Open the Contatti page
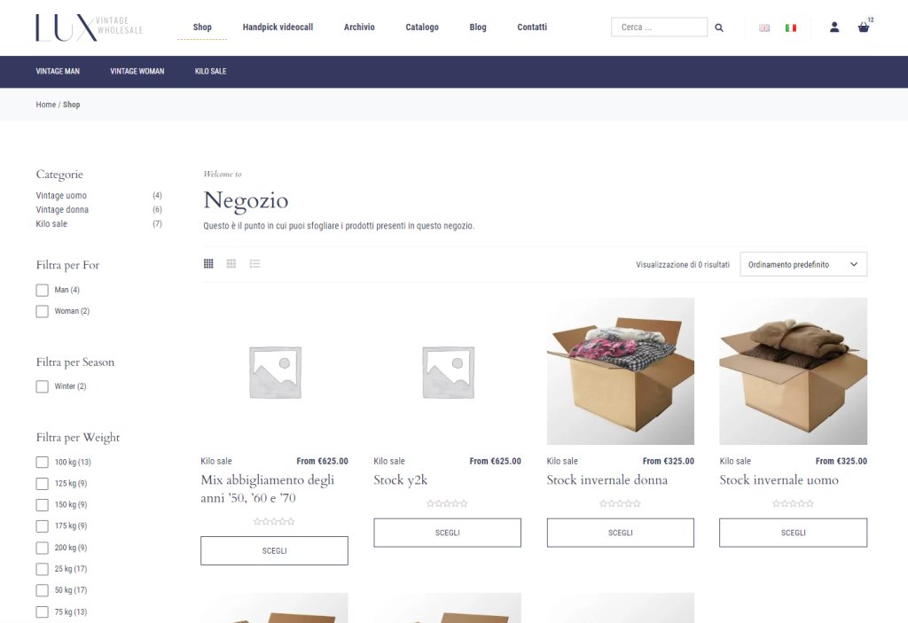908x623 pixels. 532,27
